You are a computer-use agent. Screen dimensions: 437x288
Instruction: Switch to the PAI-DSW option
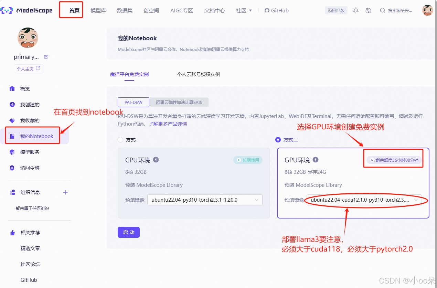[x=133, y=102]
